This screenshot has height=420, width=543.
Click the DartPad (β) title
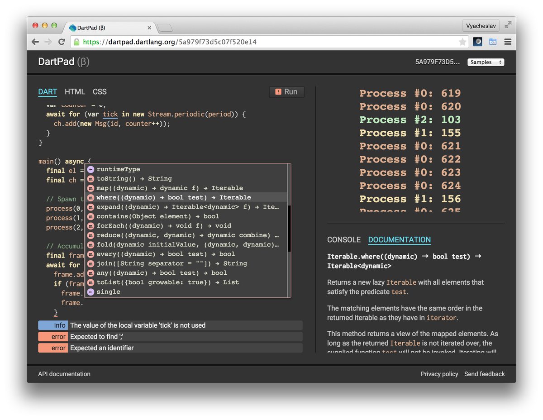pos(64,62)
